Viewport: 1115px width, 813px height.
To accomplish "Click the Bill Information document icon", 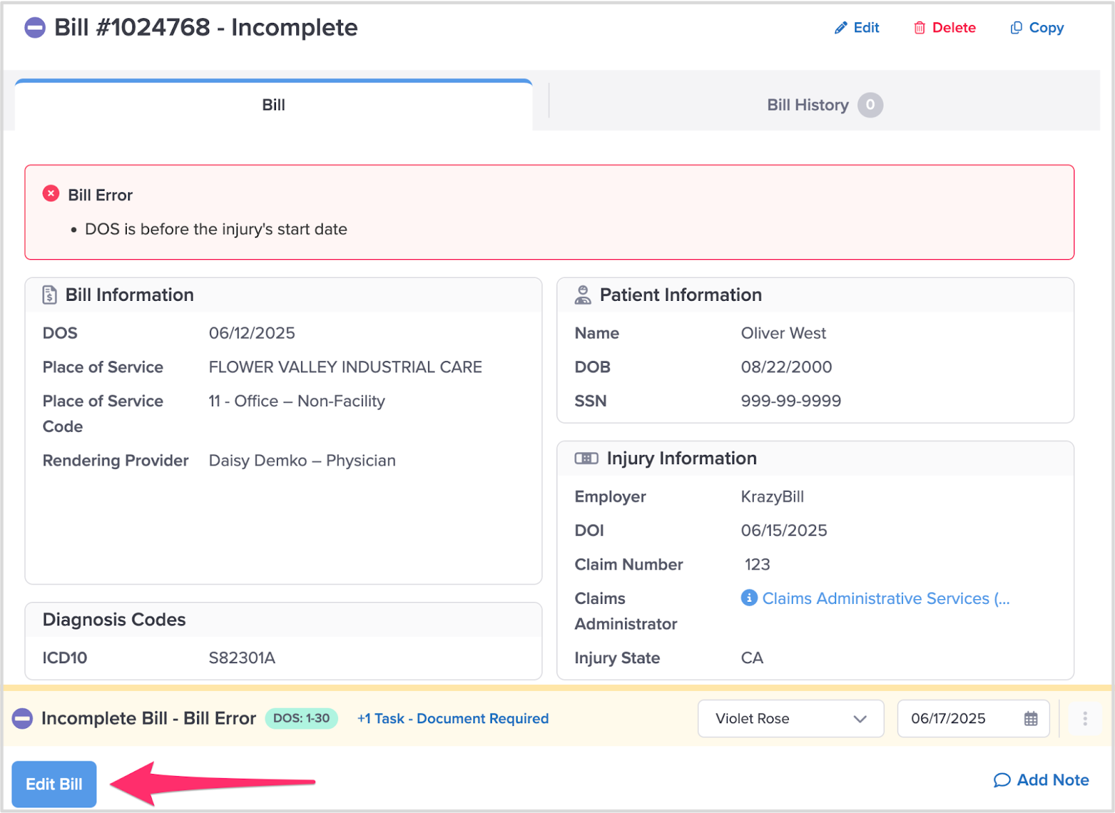I will [49, 295].
